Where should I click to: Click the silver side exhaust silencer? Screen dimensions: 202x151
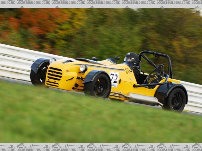click(143, 99)
